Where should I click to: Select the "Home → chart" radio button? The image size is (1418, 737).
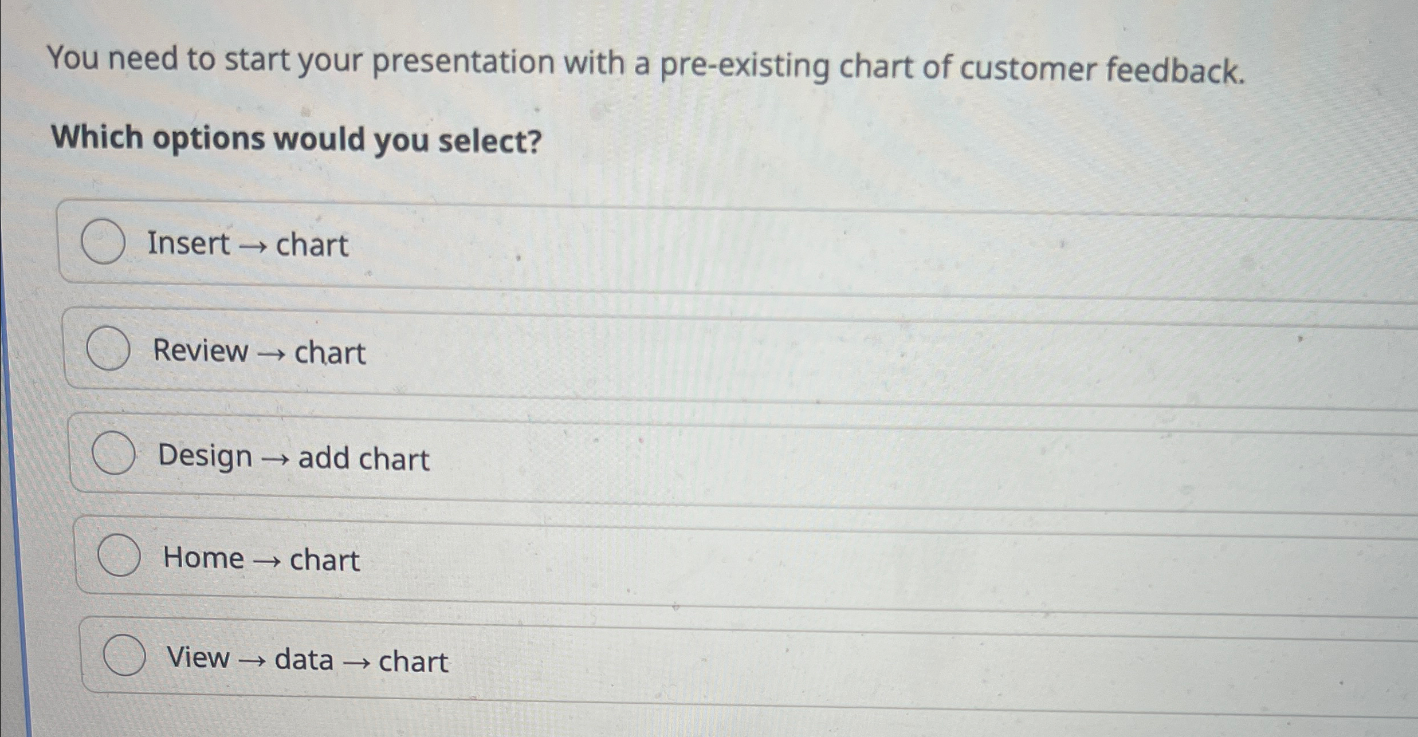click(120, 557)
